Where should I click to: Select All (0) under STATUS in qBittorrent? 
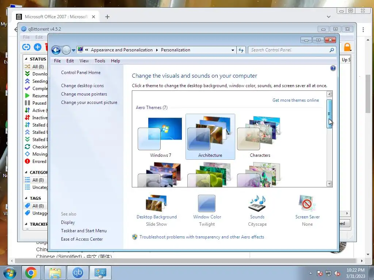[36, 67]
